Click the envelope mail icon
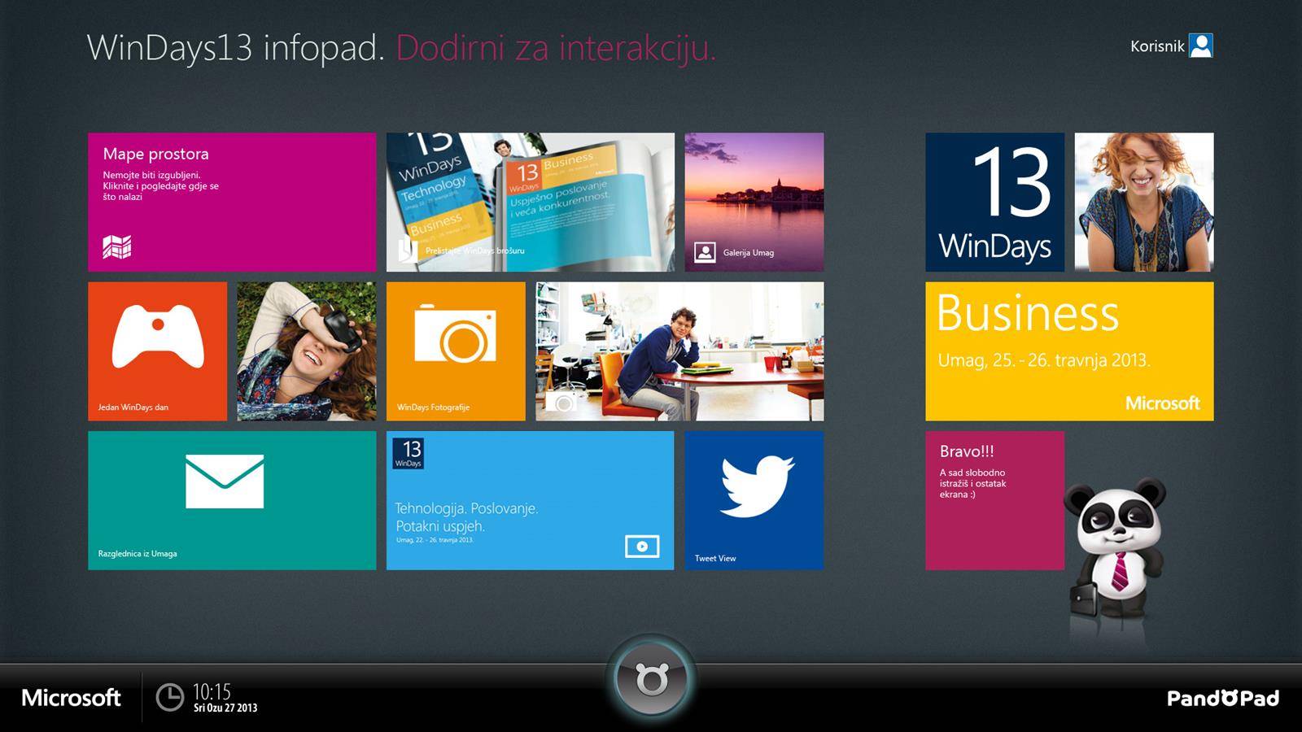This screenshot has width=1302, height=732. click(225, 481)
